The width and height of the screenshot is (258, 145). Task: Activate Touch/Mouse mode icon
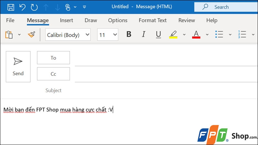(x=68, y=7)
